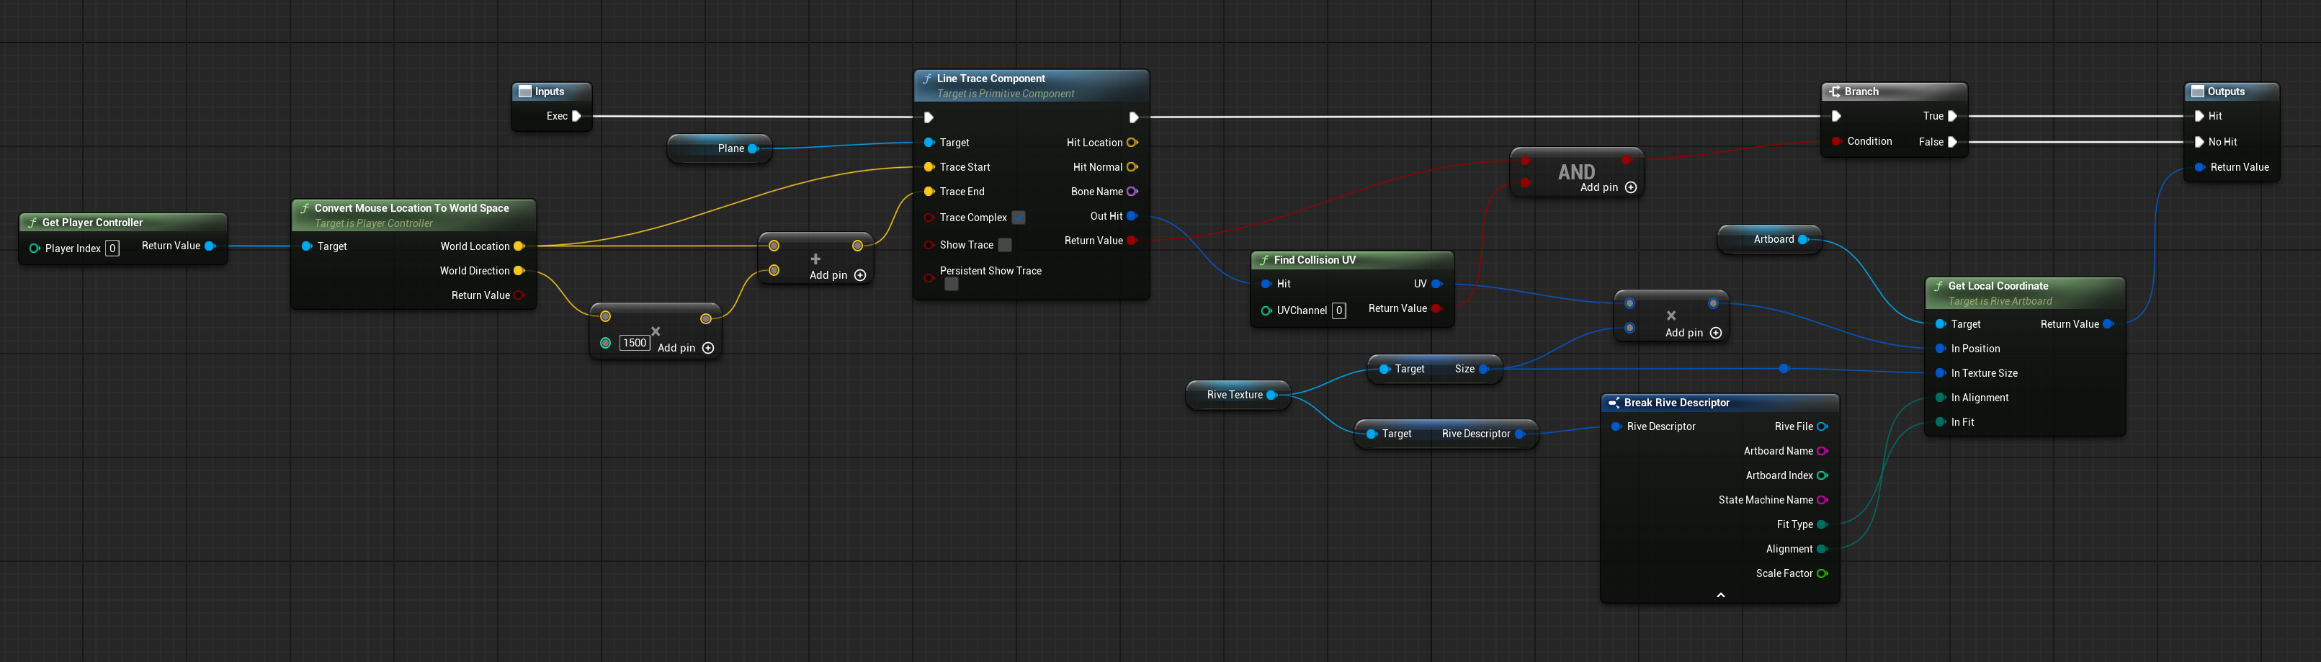Click the Add pin icon on the AND node
The height and width of the screenshot is (662, 2321).
tap(1631, 187)
